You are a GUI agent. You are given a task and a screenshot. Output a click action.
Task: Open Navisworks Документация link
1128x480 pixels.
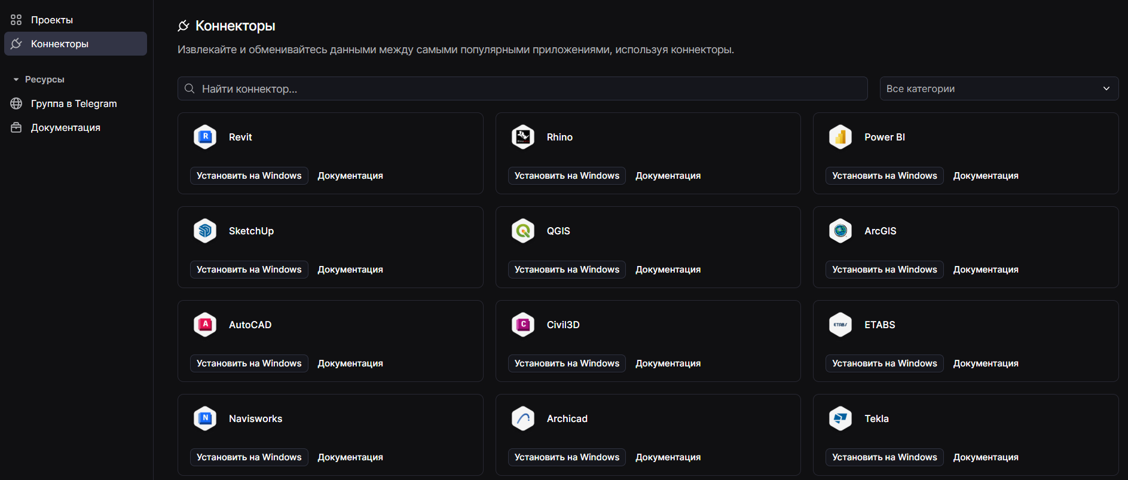click(350, 457)
